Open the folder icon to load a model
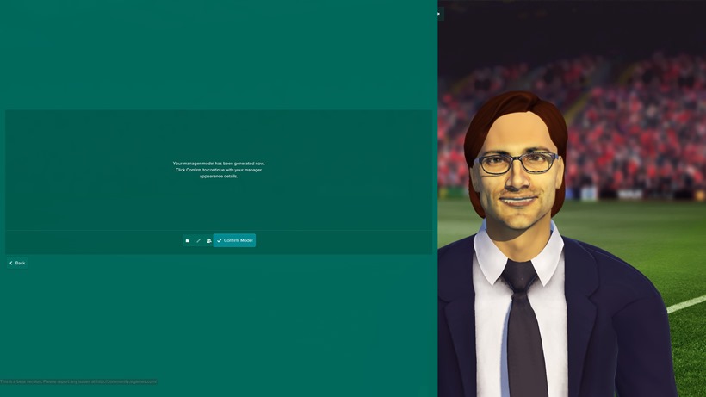 pyautogui.click(x=188, y=241)
